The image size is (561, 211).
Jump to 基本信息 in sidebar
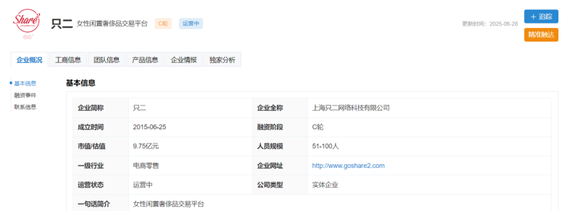25,83
